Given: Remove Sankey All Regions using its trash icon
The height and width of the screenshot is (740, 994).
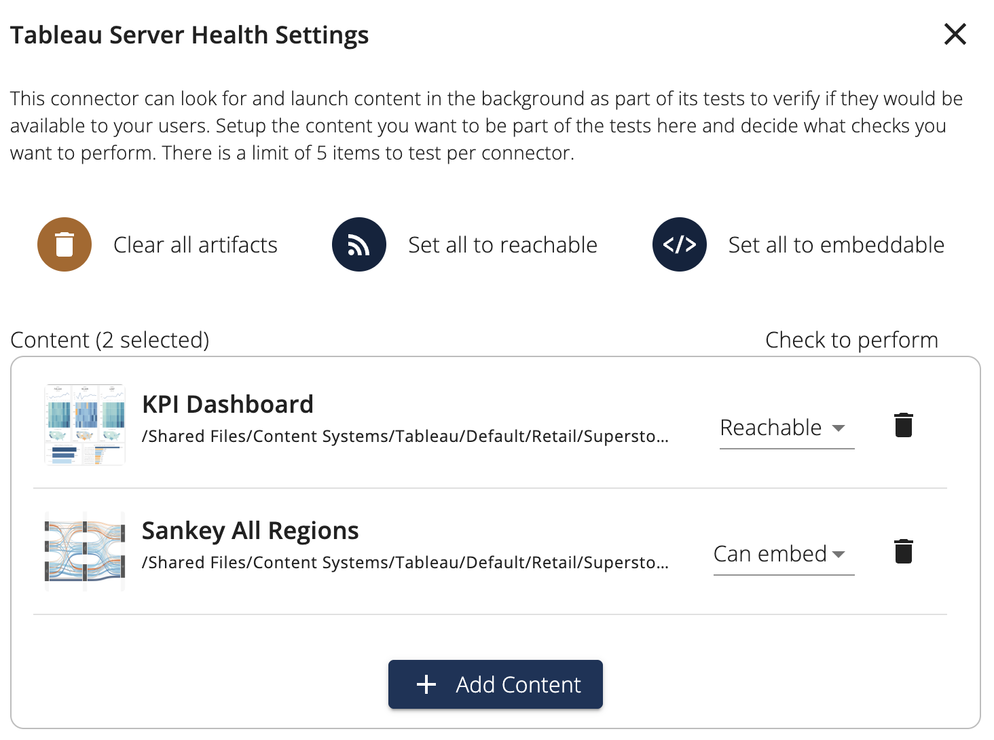Looking at the screenshot, I should (x=903, y=552).
